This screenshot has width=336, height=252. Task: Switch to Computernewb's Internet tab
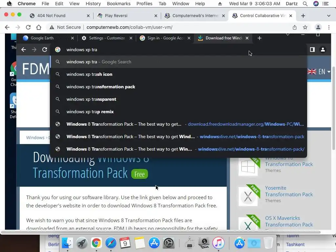(195, 16)
